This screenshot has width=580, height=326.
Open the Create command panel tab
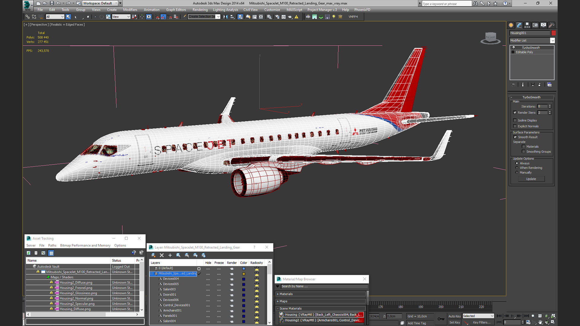[511, 25]
